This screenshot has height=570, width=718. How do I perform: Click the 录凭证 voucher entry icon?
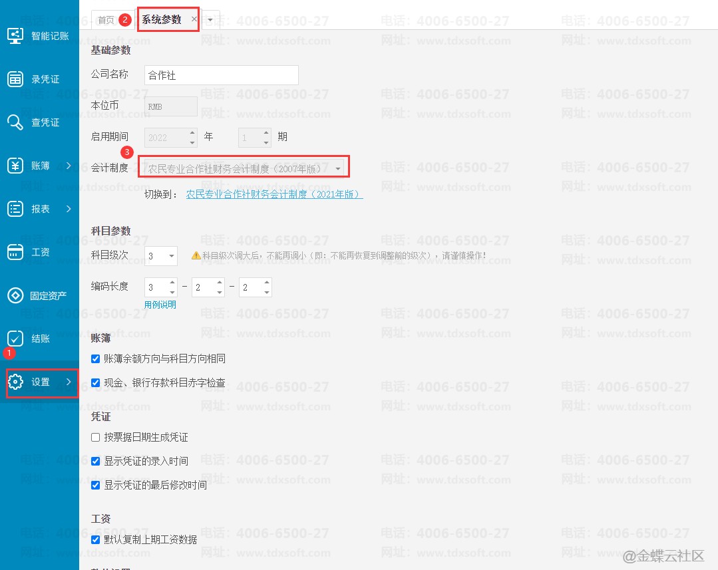point(15,79)
